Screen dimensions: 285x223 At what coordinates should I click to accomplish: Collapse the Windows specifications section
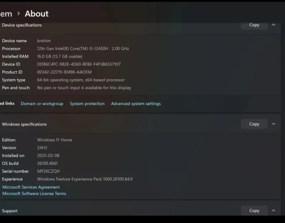tap(274, 124)
